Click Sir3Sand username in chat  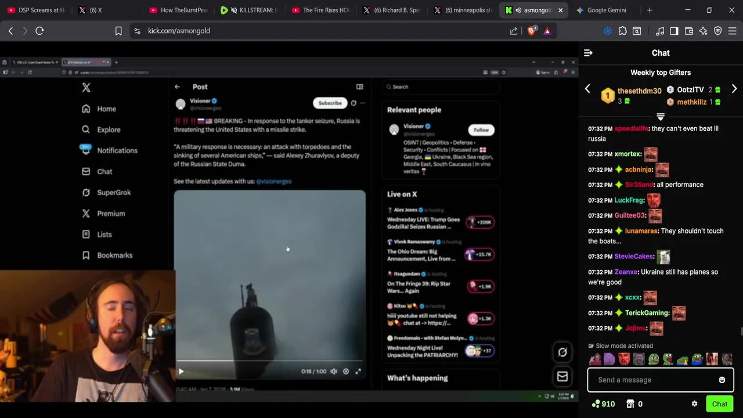coord(639,185)
